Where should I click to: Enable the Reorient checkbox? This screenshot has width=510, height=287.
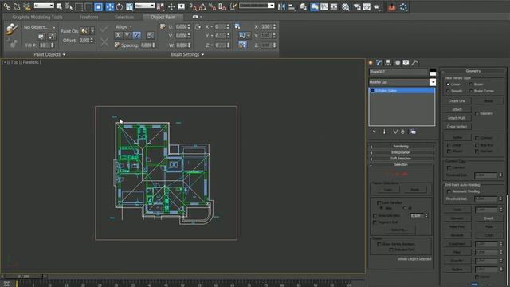(x=477, y=113)
